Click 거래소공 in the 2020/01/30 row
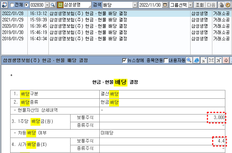 (x=221, y=26)
